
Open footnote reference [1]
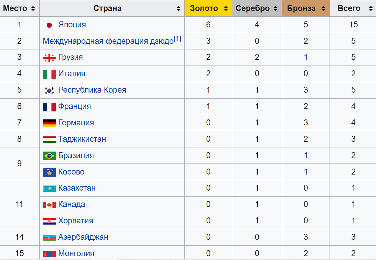(x=177, y=39)
